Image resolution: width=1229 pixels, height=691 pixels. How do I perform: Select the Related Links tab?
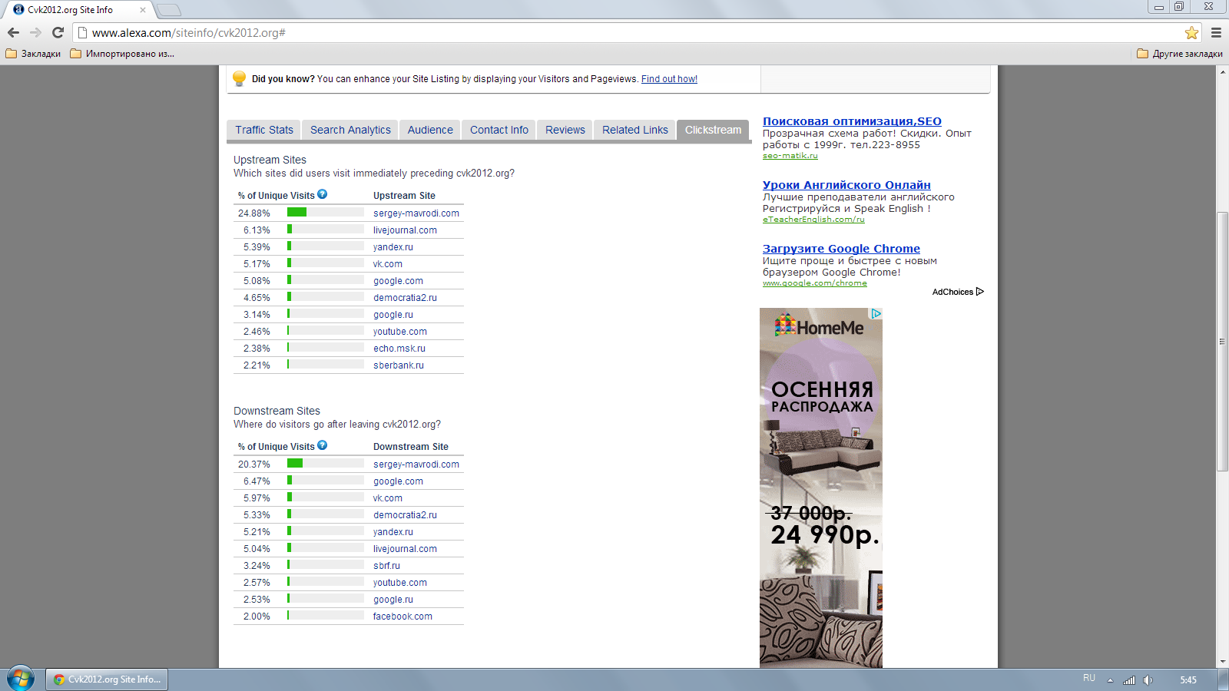634,130
